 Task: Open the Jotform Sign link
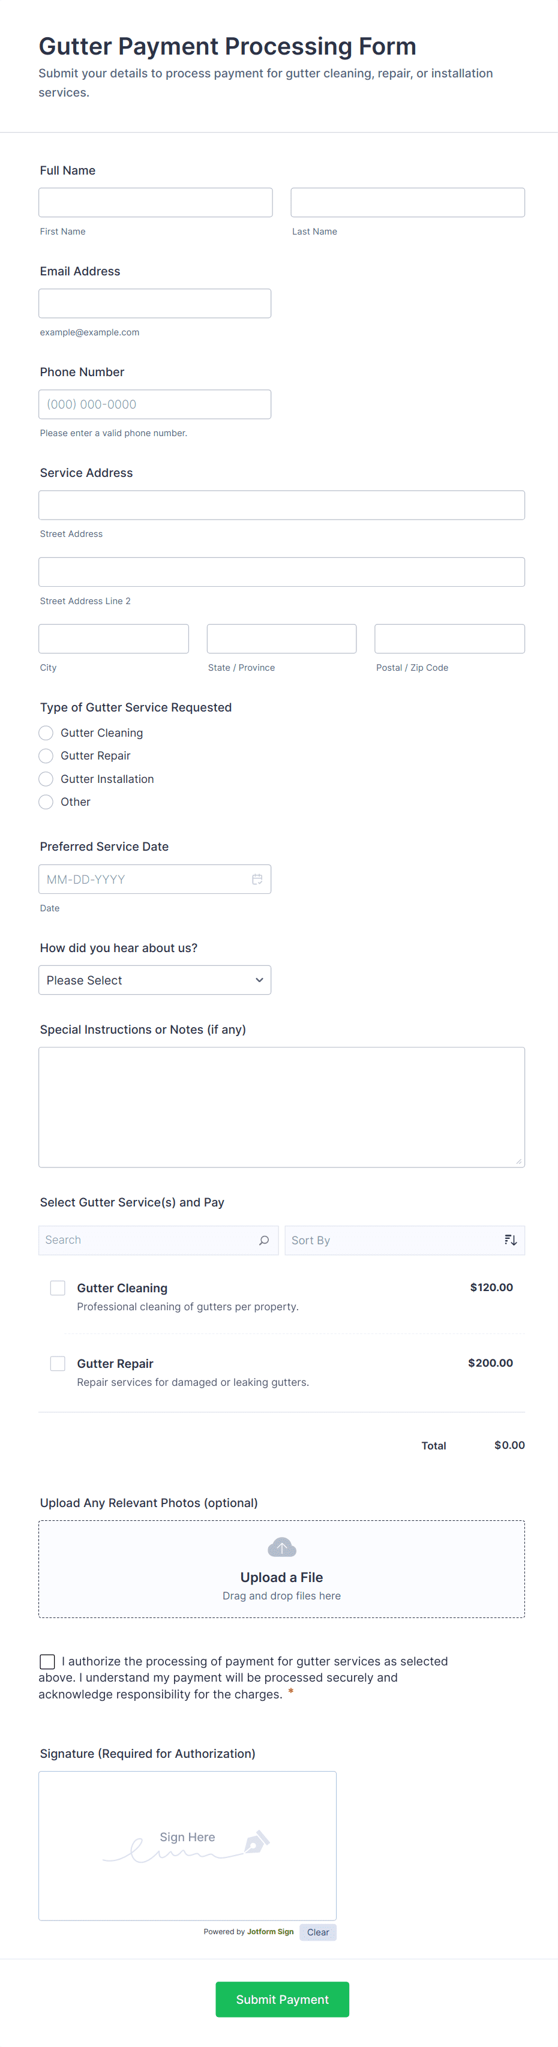[270, 1932]
